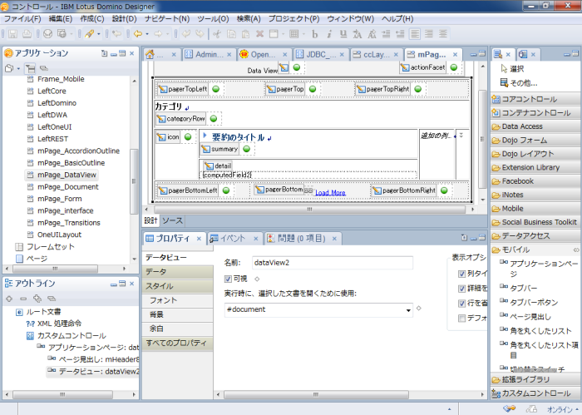Select the スタイル properties section
The height and width of the screenshot is (415, 582).
177,286
